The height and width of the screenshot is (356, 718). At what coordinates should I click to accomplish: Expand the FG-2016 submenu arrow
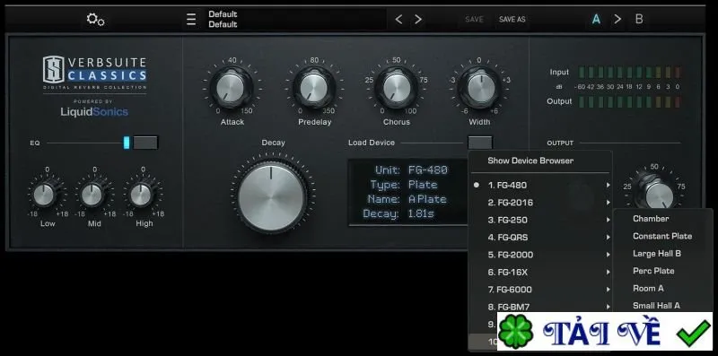(x=609, y=203)
